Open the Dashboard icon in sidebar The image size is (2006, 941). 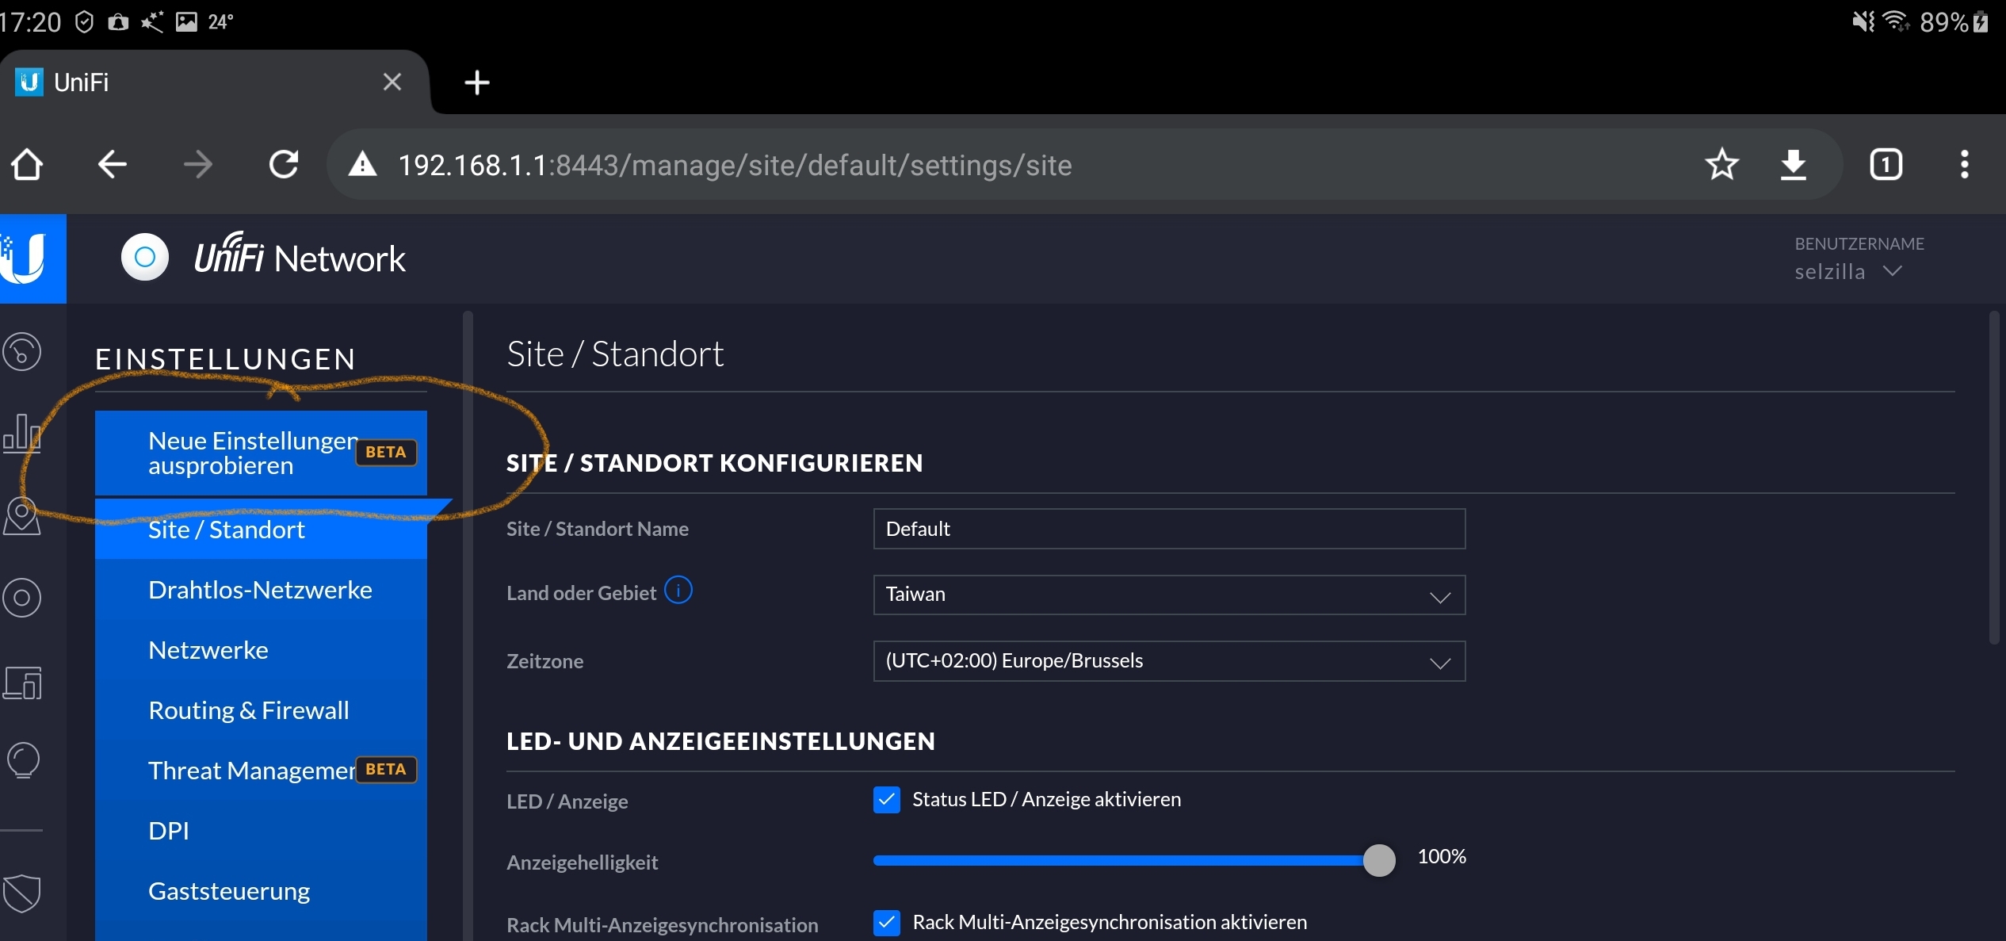(22, 352)
